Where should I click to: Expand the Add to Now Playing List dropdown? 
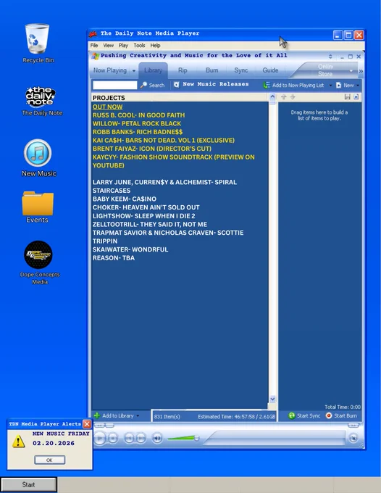[330, 86]
